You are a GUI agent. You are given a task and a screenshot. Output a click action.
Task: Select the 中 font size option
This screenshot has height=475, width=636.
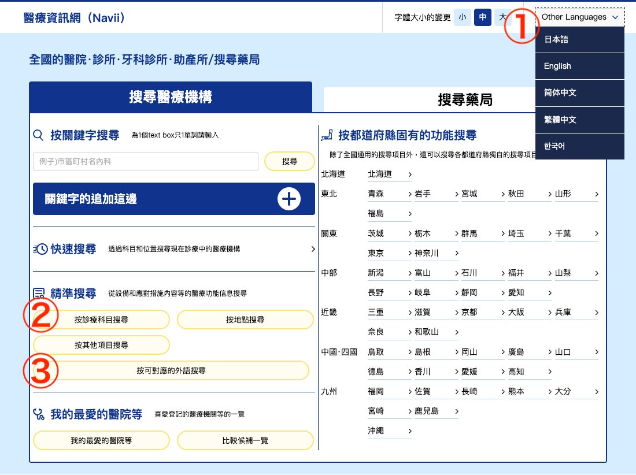tap(482, 17)
